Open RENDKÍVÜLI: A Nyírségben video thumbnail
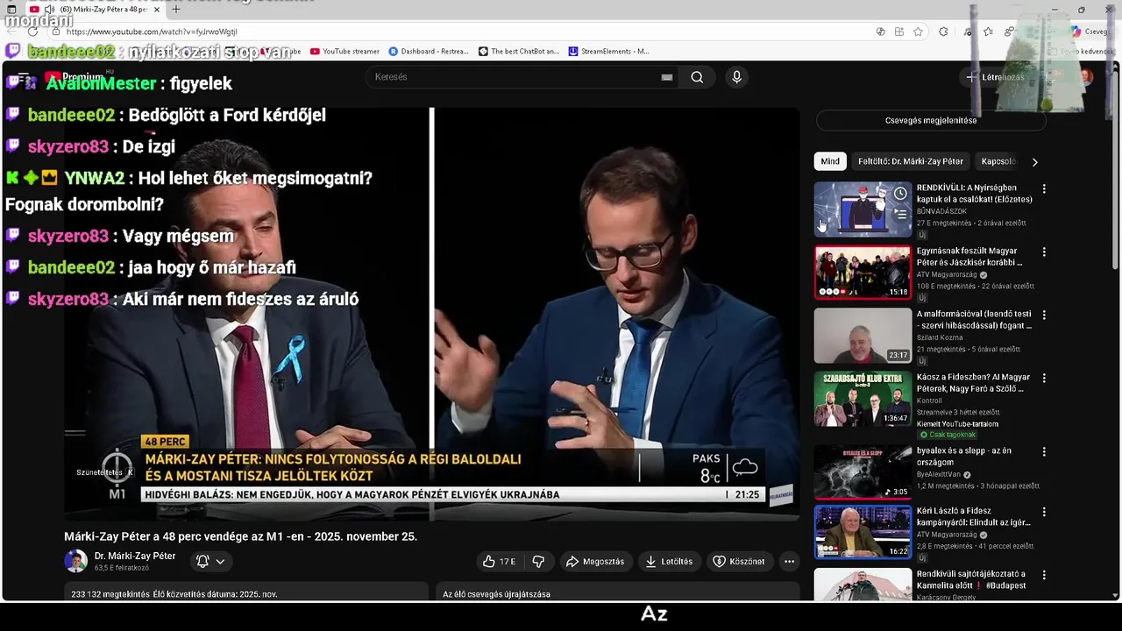This screenshot has height=631, width=1122. tap(863, 209)
